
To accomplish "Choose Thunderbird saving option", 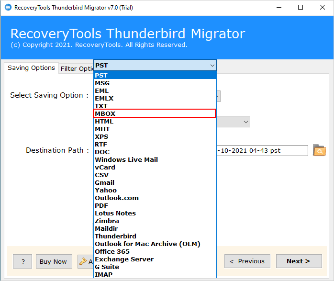I will (155, 236).
